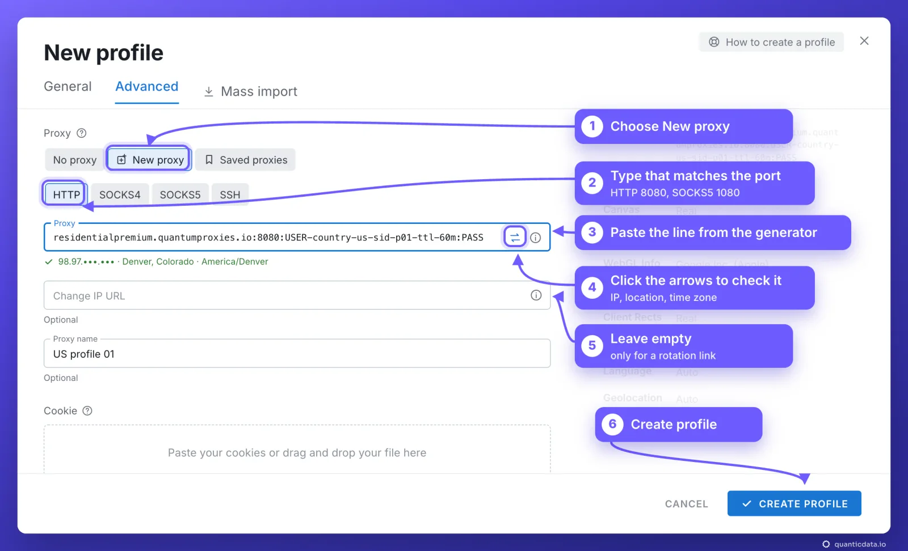Select SOCKS4 proxy type

tap(120, 194)
